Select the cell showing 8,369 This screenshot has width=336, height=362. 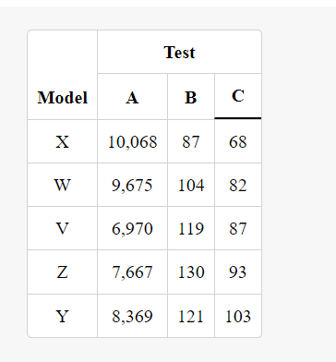pyautogui.click(x=132, y=316)
